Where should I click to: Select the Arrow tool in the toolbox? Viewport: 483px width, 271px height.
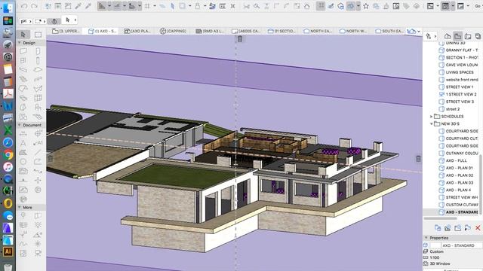[23, 35]
